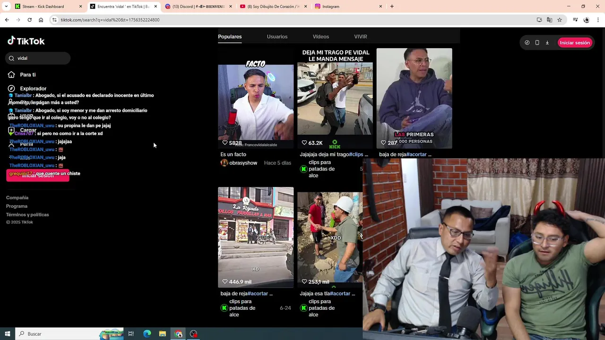Click the #clips hashtag in video caption
Viewport: 605px width, 340px height.
(x=356, y=154)
